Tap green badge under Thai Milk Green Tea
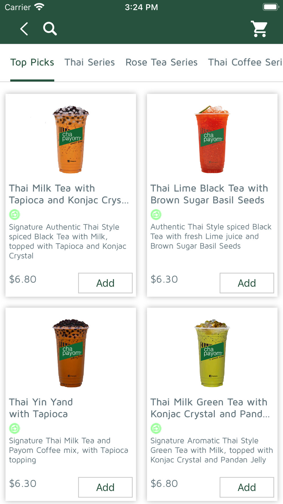Viewport: 283px width, 504px height. [x=156, y=428]
